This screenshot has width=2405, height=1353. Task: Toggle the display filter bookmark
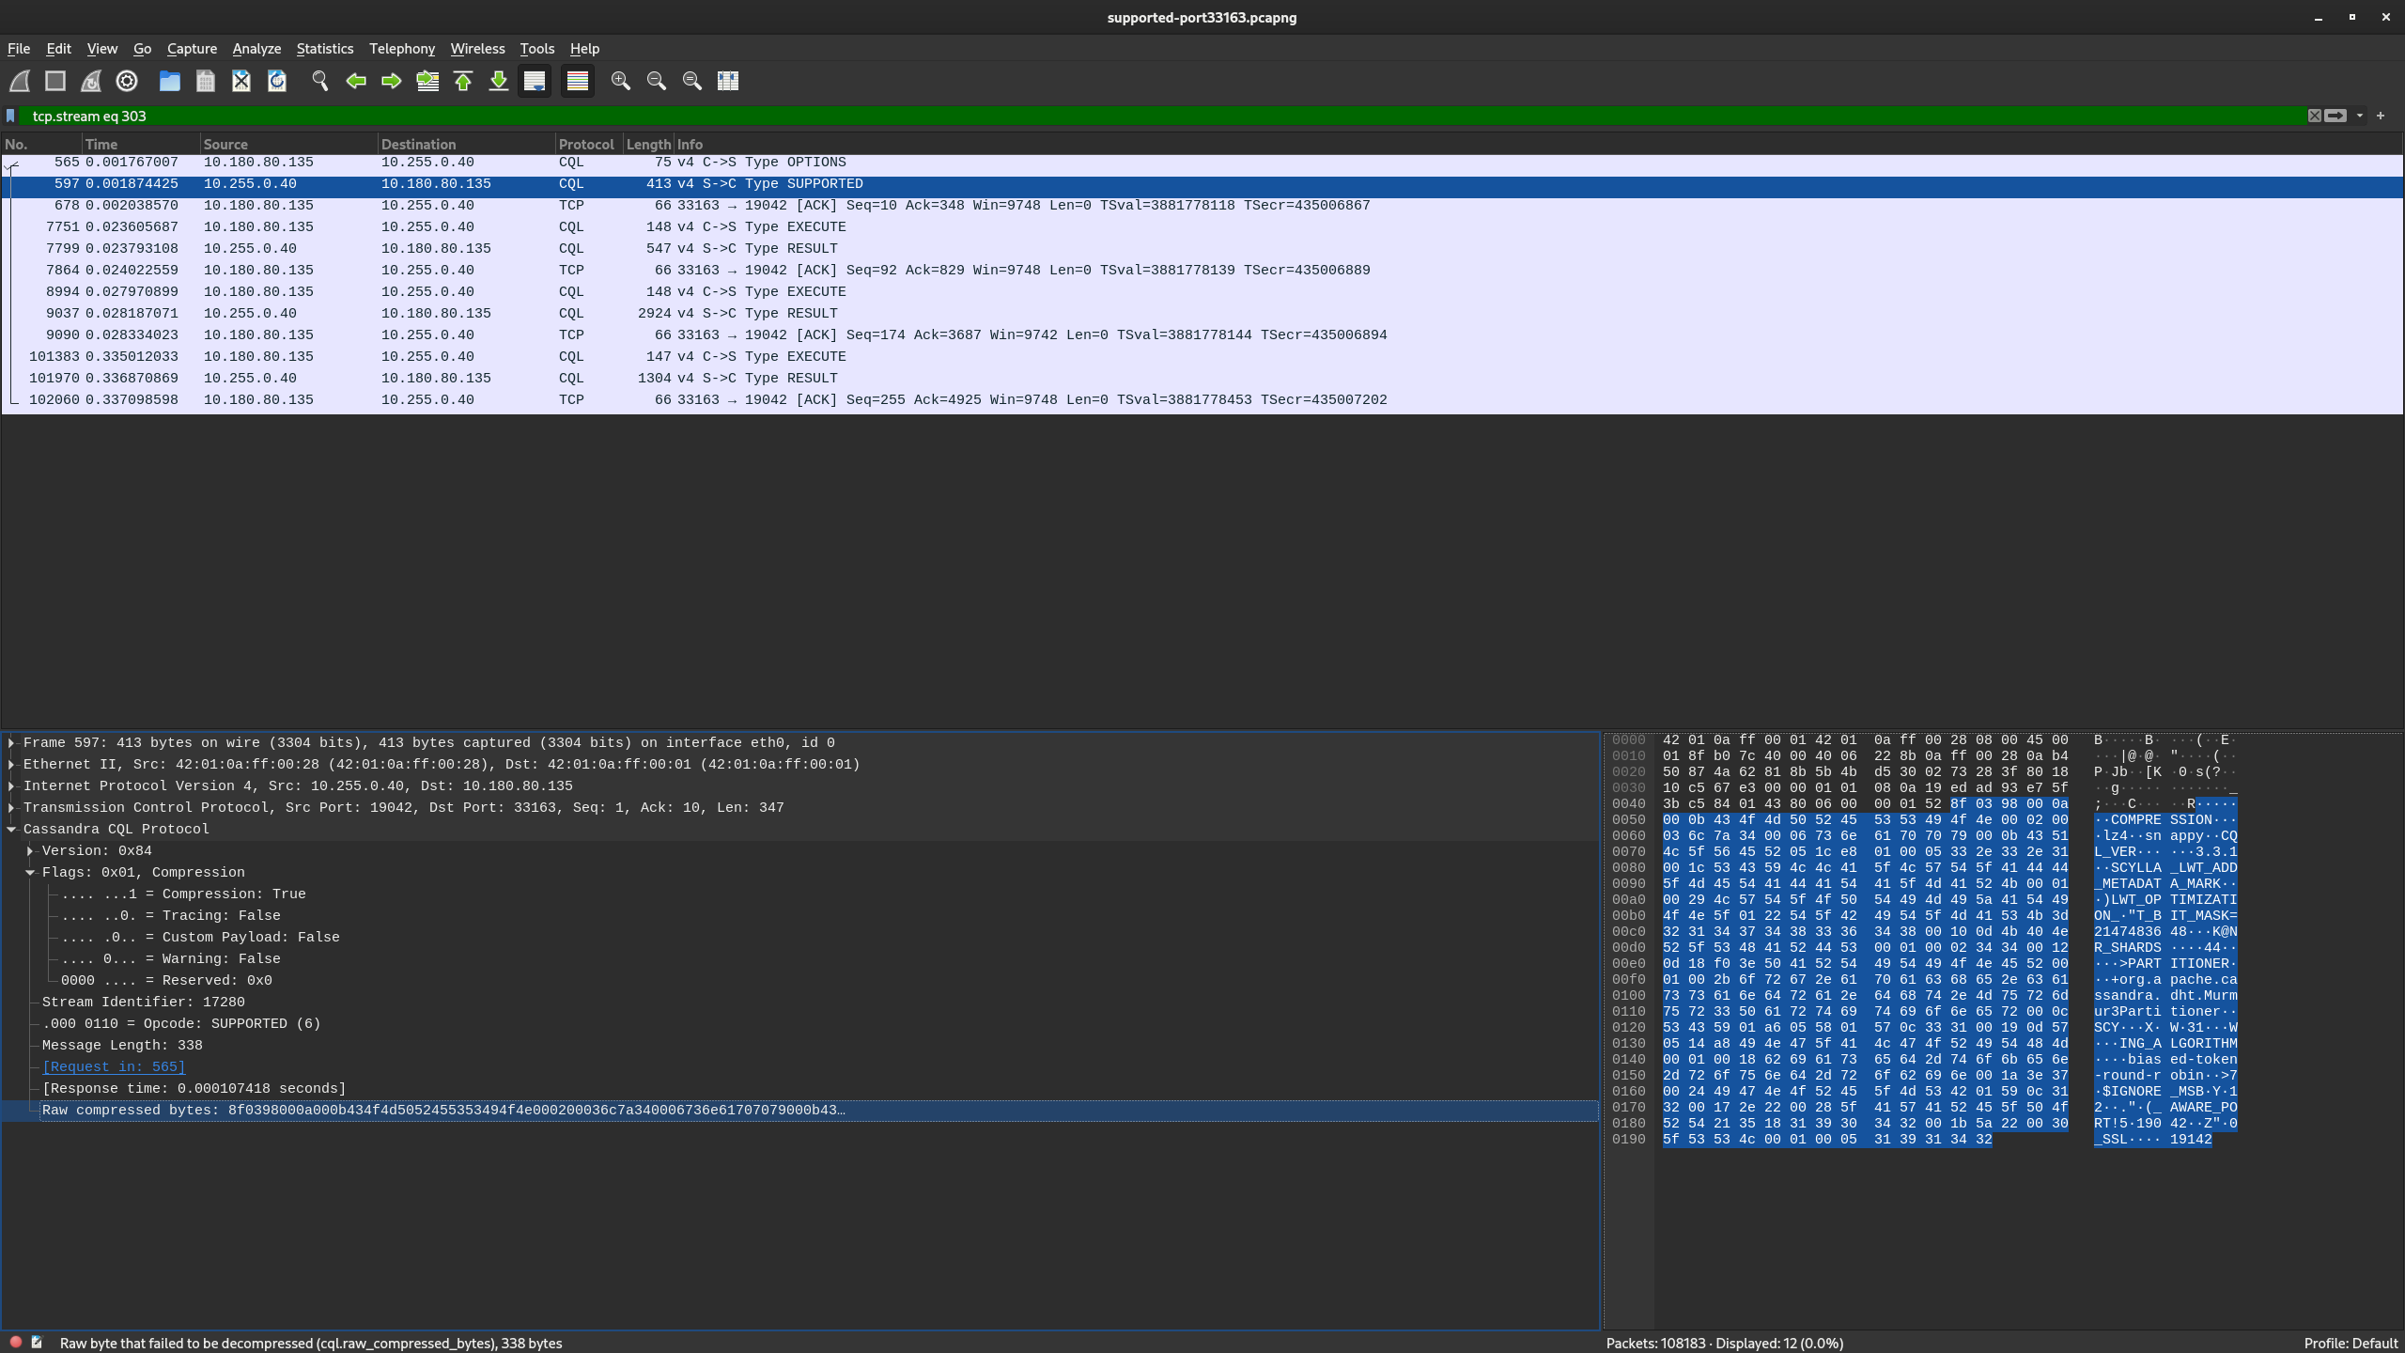(x=10, y=116)
